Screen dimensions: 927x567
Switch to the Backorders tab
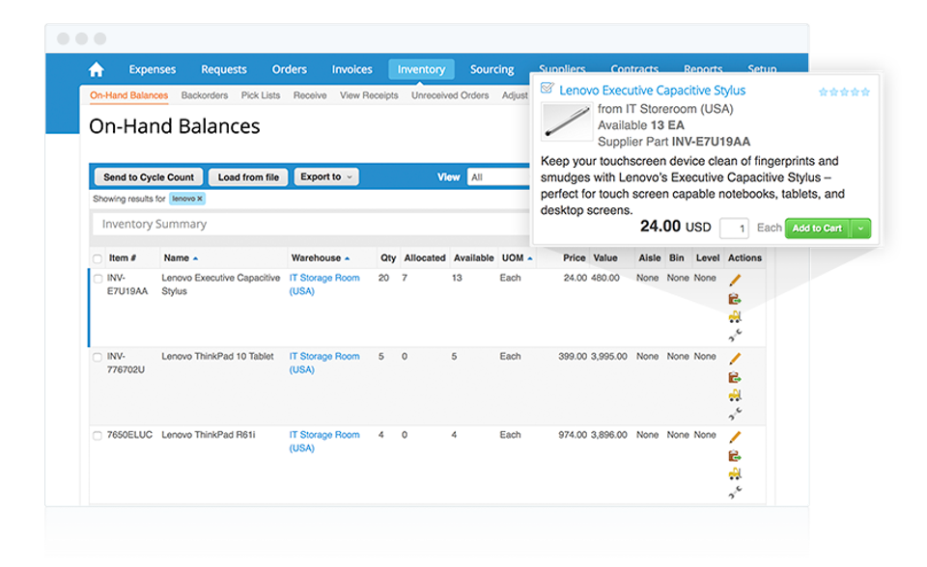coord(207,95)
